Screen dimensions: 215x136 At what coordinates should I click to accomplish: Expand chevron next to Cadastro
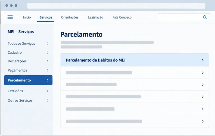click(47, 53)
